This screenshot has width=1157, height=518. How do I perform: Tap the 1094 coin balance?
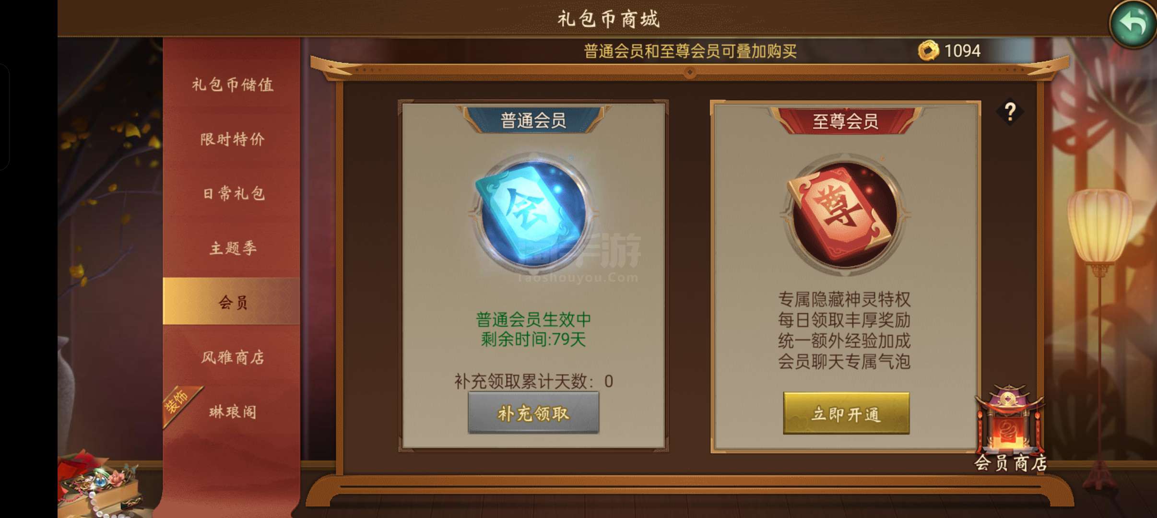[962, 51]
